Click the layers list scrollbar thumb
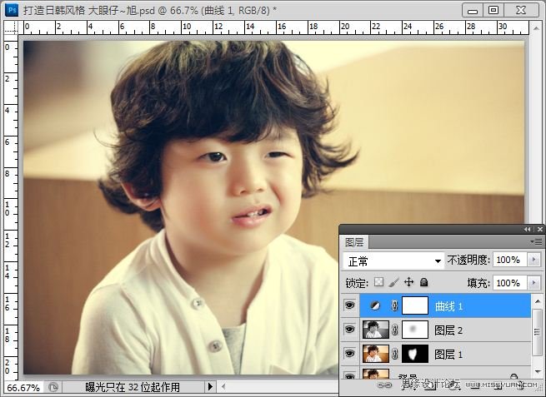 point(538,332)
